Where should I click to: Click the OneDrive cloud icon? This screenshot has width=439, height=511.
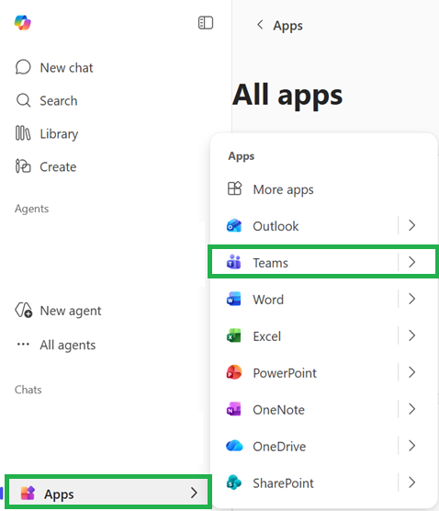[234, 446]
